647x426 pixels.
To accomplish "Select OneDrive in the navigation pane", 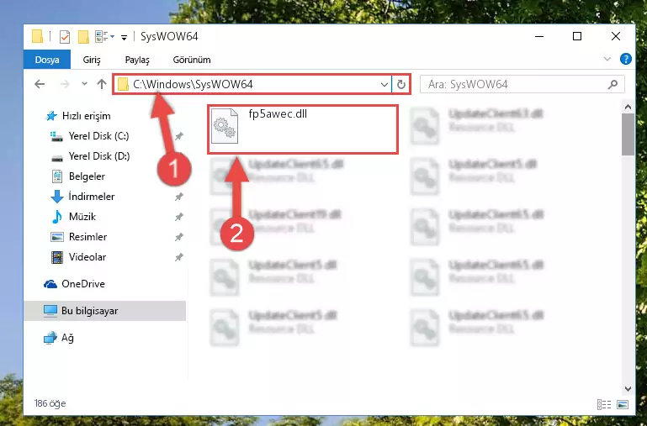I will tap(83, 284).
